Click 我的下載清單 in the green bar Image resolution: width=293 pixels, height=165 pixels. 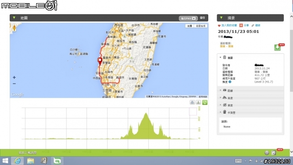27,153
